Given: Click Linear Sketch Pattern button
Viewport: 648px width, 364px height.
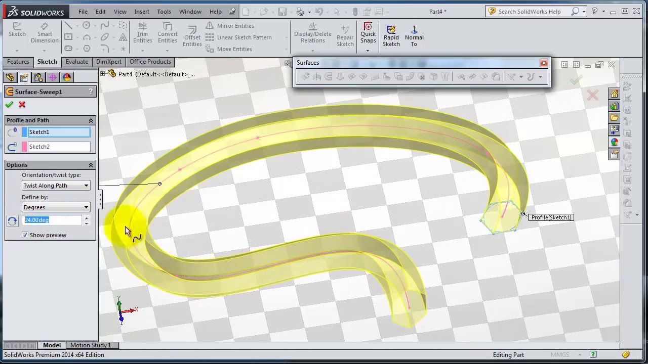Looking at the screenshot, I should coord(238,37).
